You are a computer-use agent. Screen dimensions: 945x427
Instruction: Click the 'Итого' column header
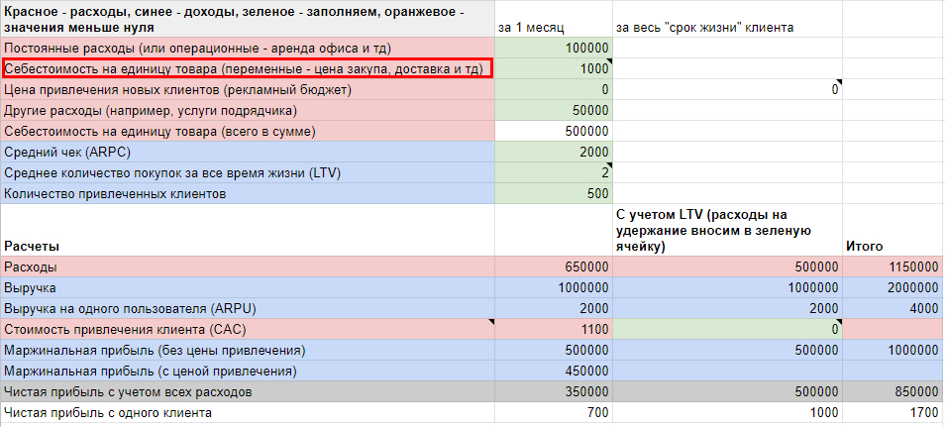coord(892,231)
